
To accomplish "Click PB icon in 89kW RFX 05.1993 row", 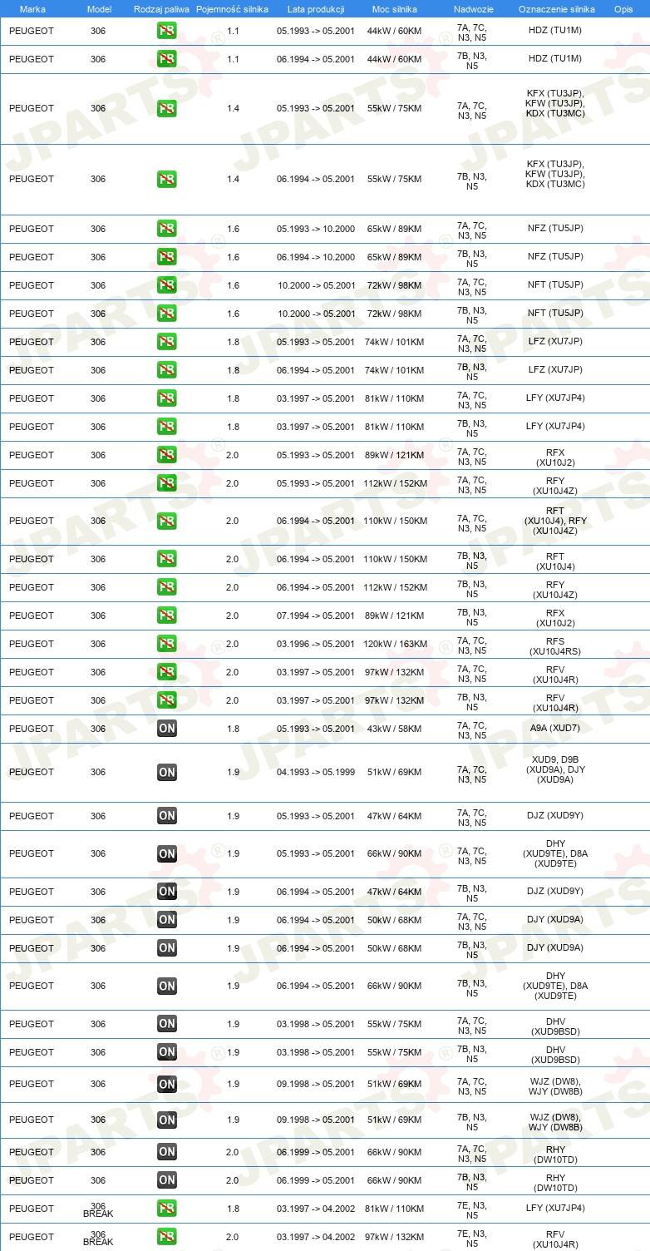I will click(x=167, y=455).
